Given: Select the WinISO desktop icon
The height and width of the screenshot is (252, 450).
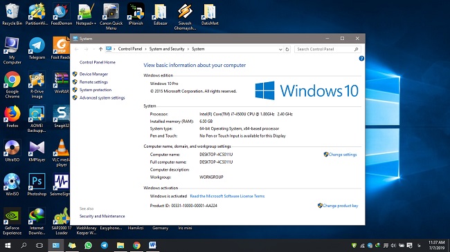Looking at the screenshot, I should [12, 185].
